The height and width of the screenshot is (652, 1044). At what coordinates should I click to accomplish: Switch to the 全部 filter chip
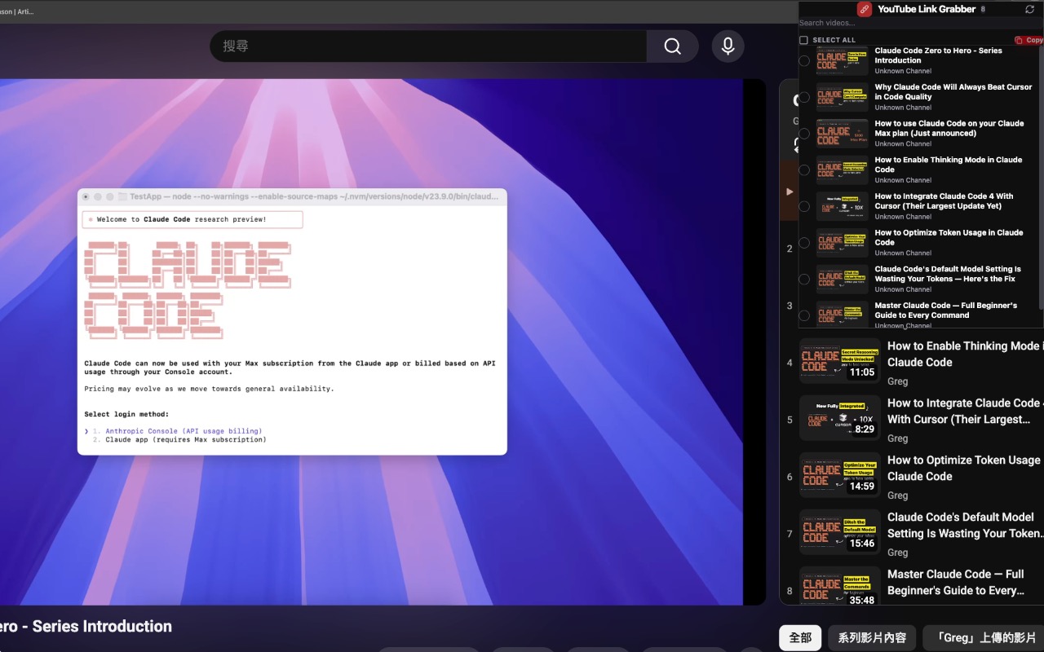[x=800, y=638]
